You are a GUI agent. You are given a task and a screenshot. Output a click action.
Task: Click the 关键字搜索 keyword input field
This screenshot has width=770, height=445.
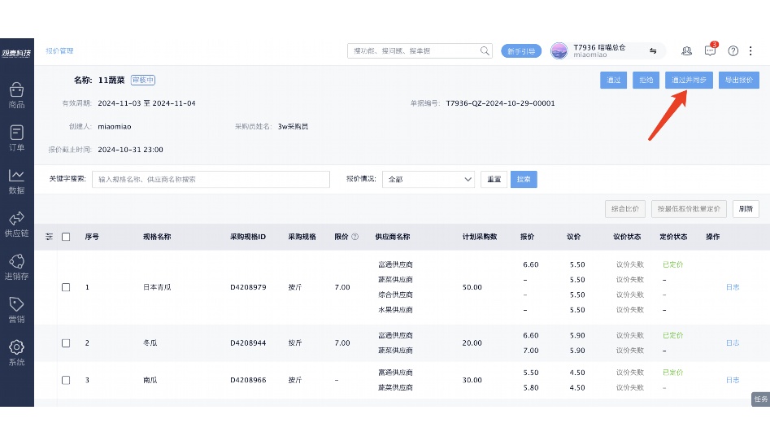point(211,179)
